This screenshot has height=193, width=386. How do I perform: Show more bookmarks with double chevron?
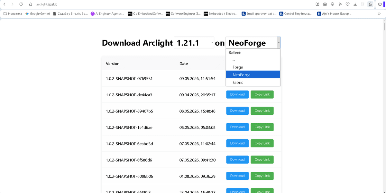(x=379, y=14)
